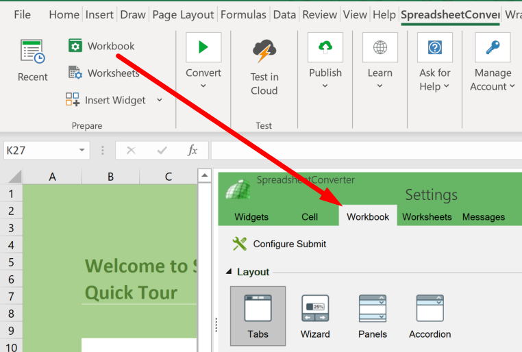Expand the Manage Account chevron
The image size is (522, 352).
(512, 86)
